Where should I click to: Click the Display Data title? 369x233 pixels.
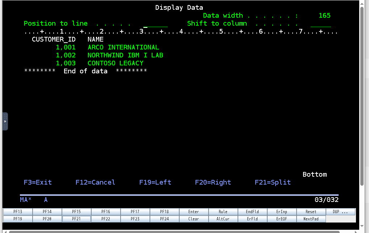point(179,8)
